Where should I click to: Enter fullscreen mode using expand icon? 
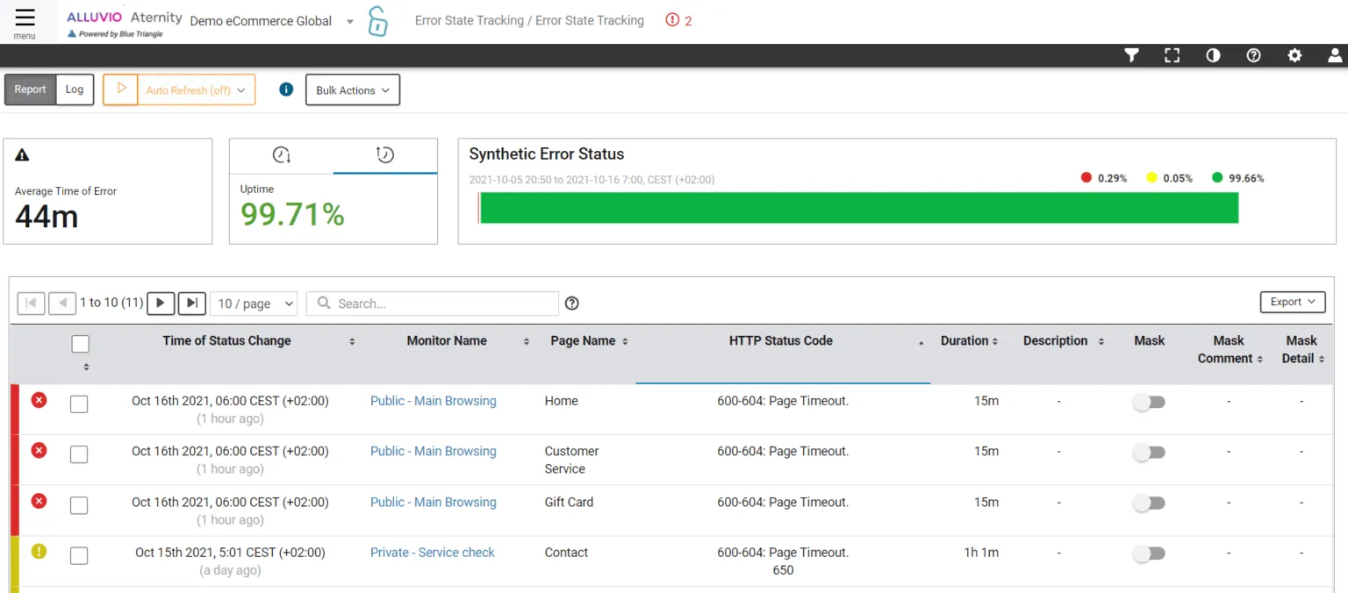pyautogui.click(x=1172, y=55)
